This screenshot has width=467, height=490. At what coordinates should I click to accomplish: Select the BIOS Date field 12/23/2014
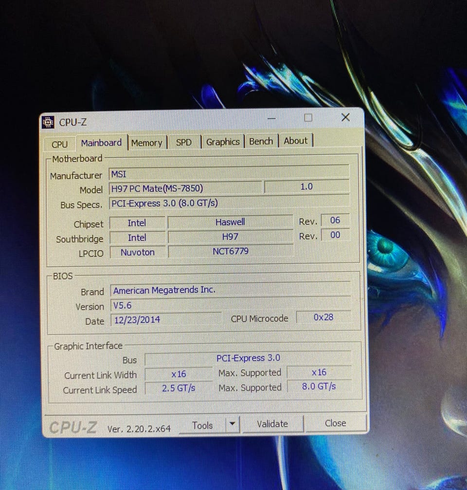(166, 320)
